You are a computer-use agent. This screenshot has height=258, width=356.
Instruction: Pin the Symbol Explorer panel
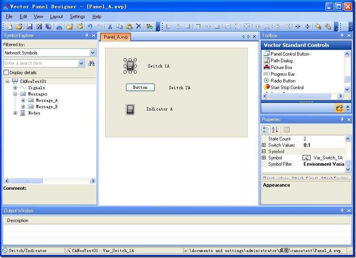(87, 36)
